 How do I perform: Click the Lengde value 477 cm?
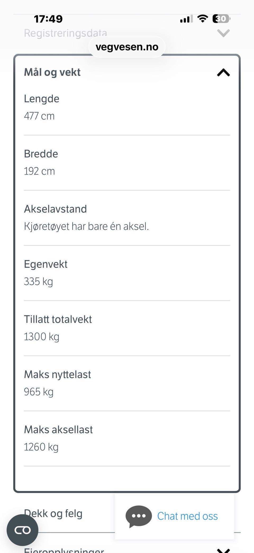click(39, 116)
